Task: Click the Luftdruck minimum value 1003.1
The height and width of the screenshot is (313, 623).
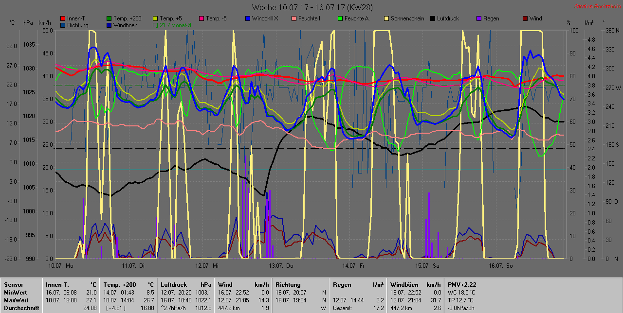Action: (x=203, y=293)
